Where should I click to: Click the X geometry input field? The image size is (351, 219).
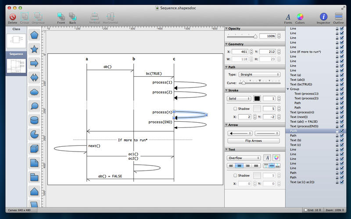pyautogui.click(x=240, y=51)
